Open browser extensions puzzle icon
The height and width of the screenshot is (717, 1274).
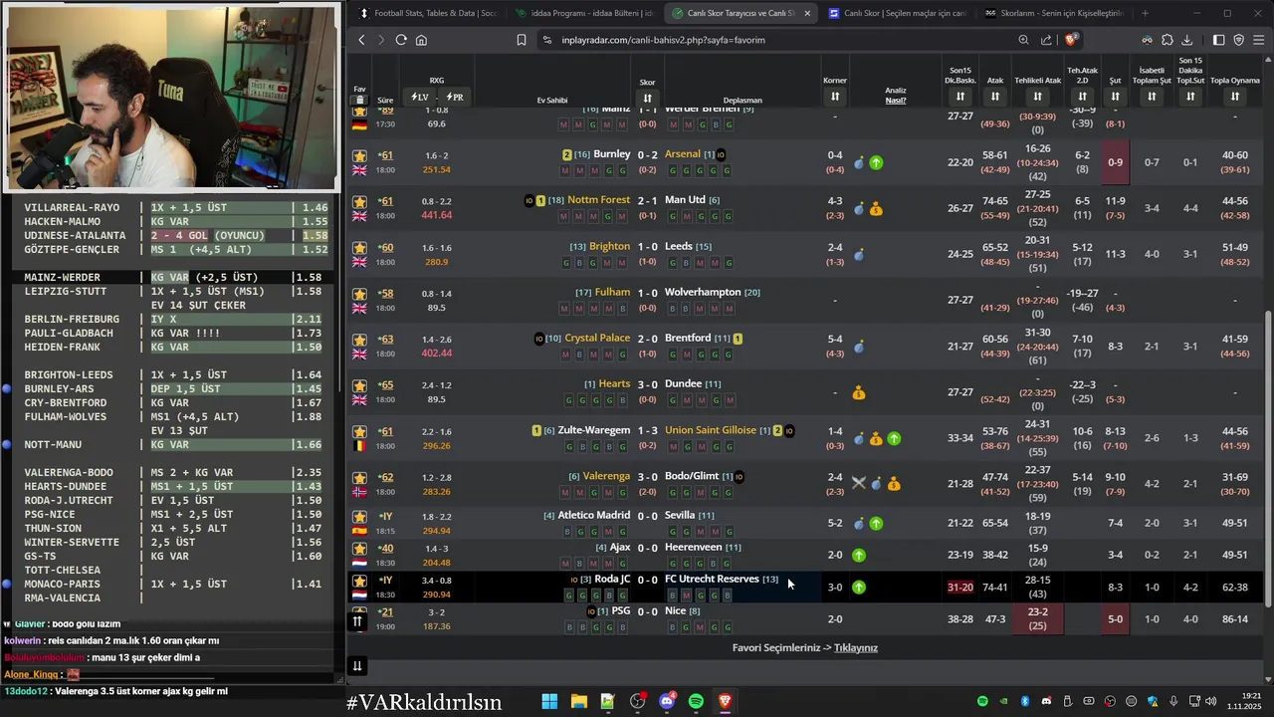point(1168,40)
